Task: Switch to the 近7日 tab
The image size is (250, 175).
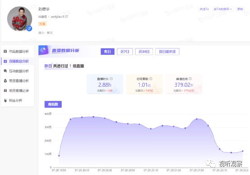Action: click(x=125, y=52)
